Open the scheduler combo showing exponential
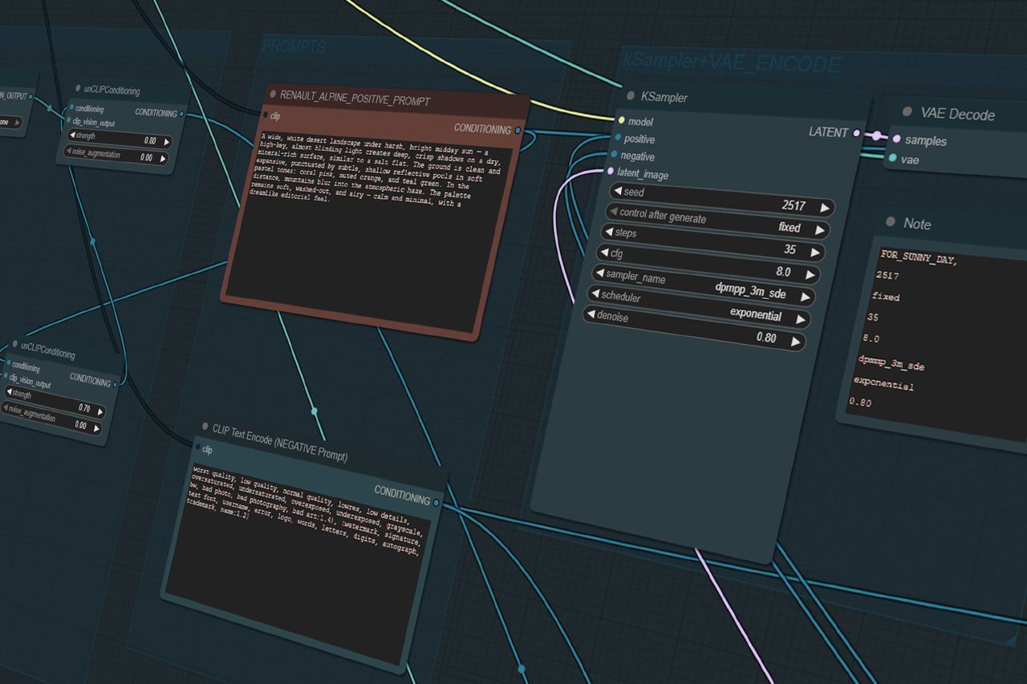Viewport: 1027px width, 684px height. pos(699,306)
